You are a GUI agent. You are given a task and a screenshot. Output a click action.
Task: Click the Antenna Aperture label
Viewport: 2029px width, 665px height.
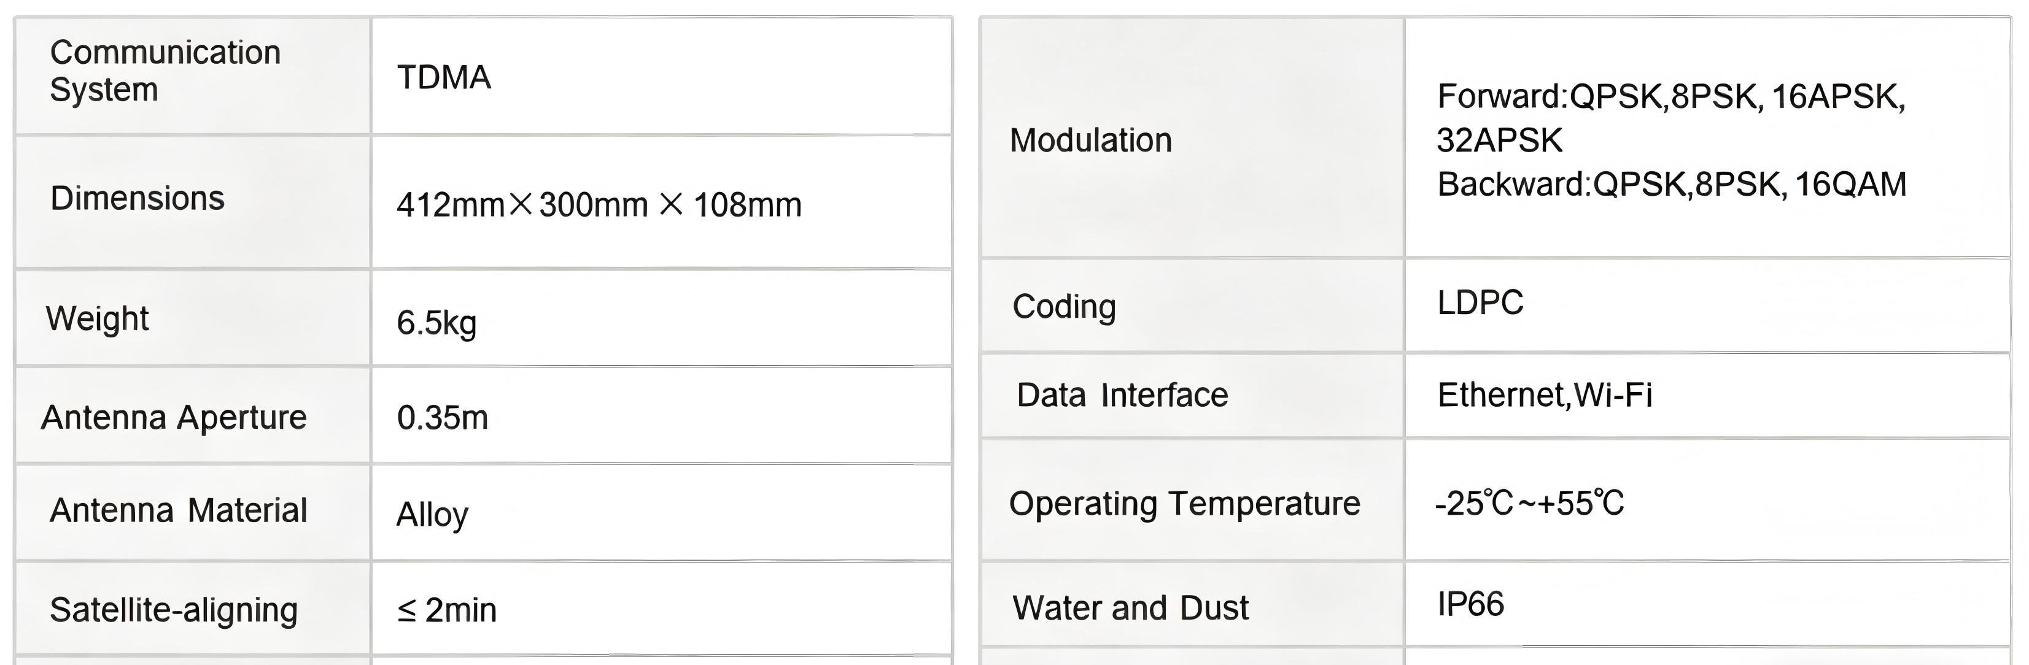[x=173, y=417]
